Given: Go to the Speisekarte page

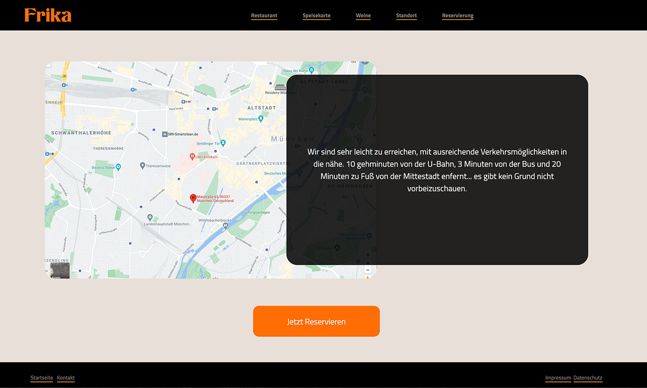Looking at the screenshot, I should (x=316, y=16).
